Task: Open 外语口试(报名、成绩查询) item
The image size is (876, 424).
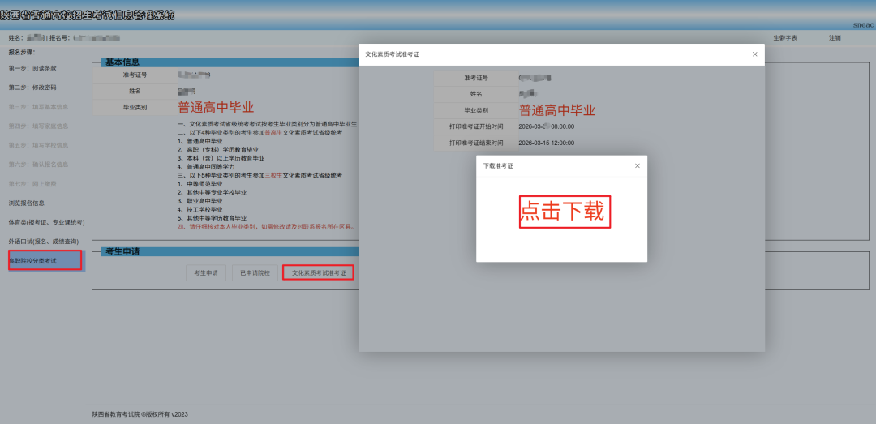Action: pos(43,242)
